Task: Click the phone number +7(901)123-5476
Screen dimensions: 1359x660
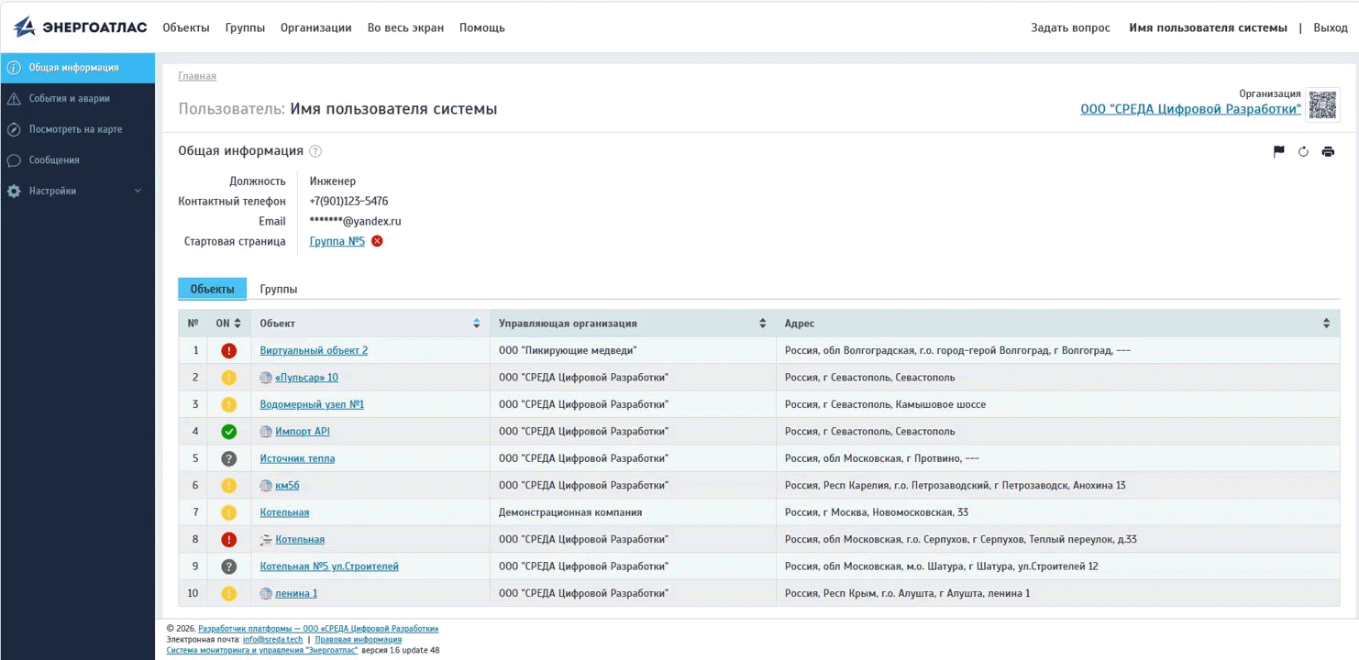Action: [x=348, y=201]
